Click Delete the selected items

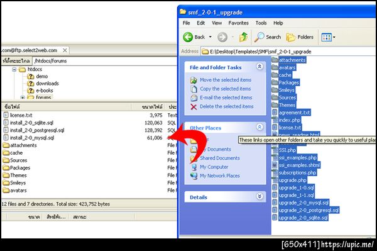click(226, 106)
